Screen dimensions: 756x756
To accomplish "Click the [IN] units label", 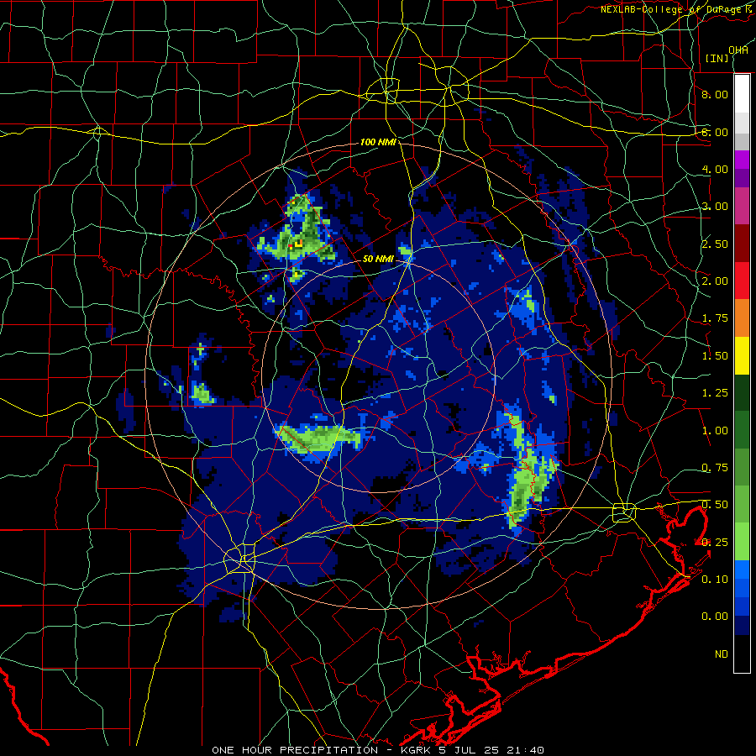I will pyautogui.click(x=717, y=58).
